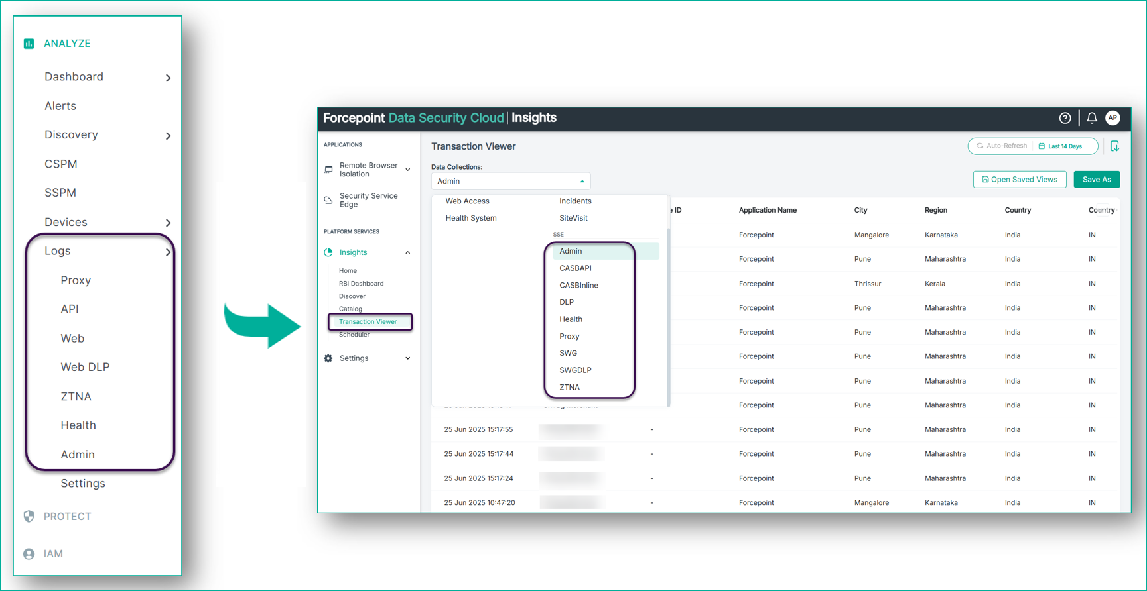Expand the Dashboard menu chevron
The image size is (1147, 591).
tap(168, 78)
